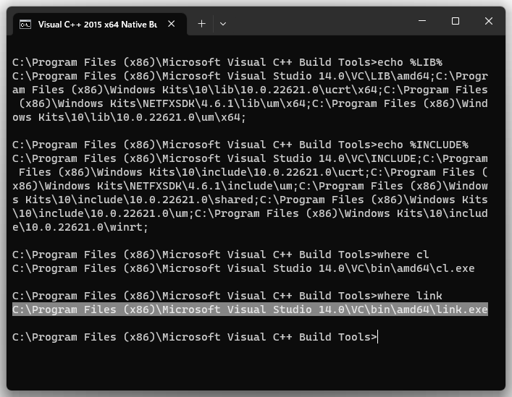Viewport: 512px width, 397px height.
Task: Click the cl.exe path output line
Action: click(243, 268)
